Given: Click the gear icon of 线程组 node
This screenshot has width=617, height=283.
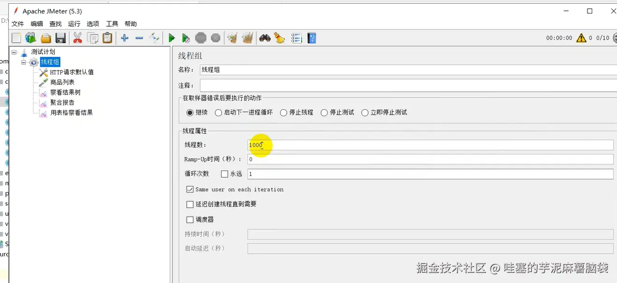Looking at the screenshot, I should [34, 62].
